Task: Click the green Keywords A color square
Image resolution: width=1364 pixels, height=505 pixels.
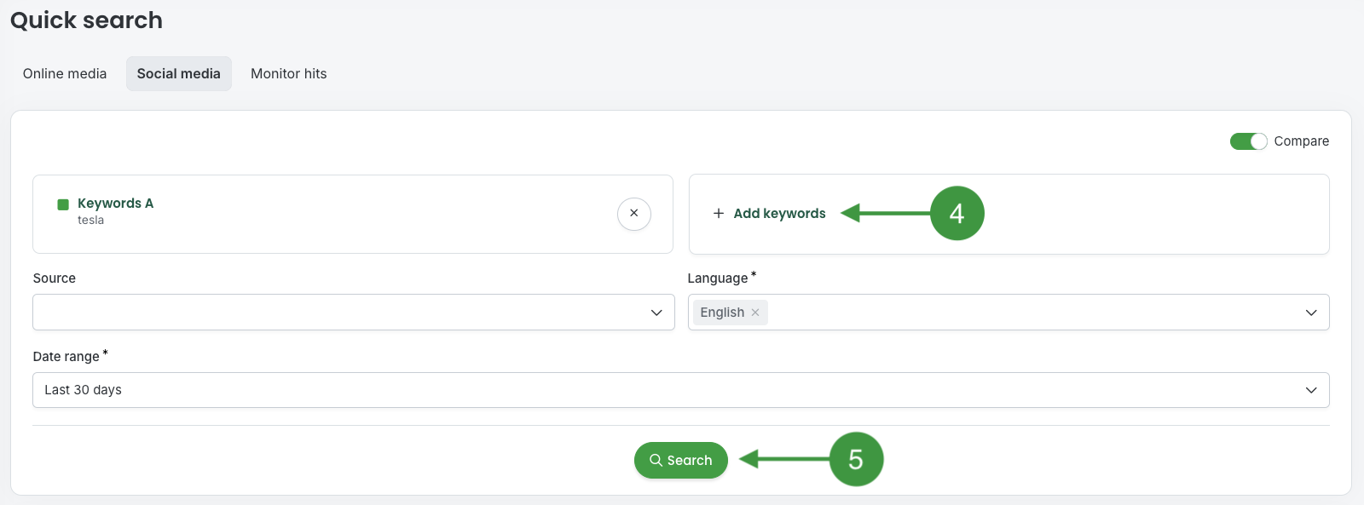Action: (63, 204)
